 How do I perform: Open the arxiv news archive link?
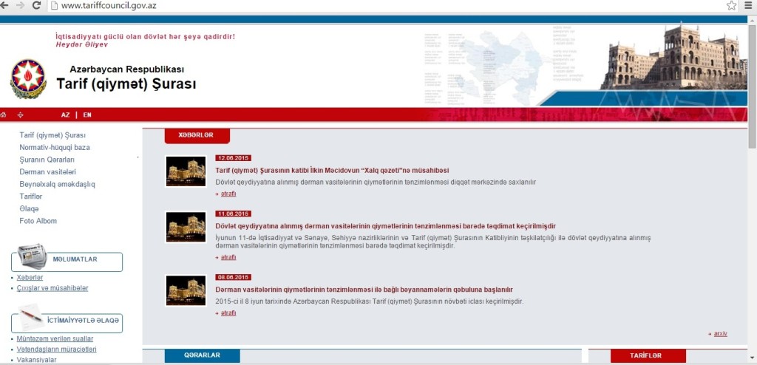pyautogui.click(x=720, y=333)
